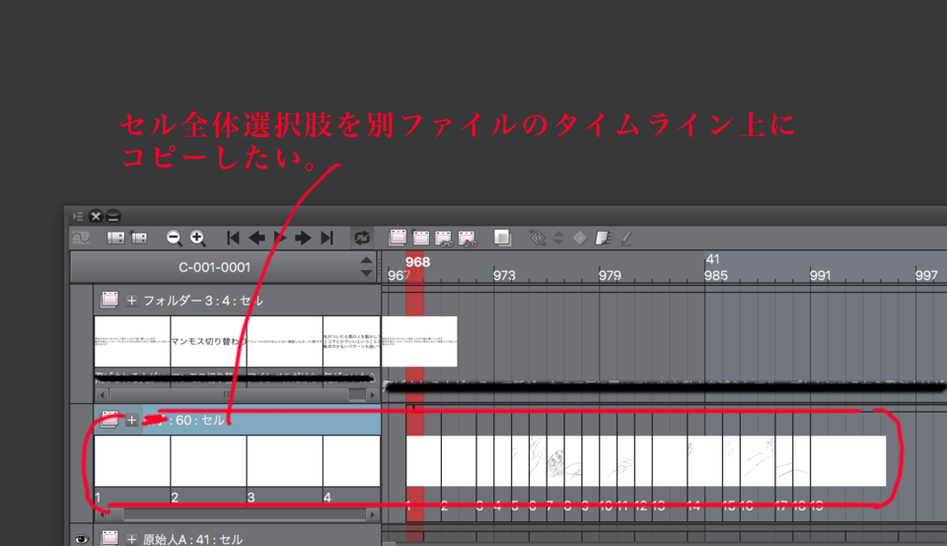The height and width of the screenshot is (546, 947).
Task: Add a new animation cel
Action: 420,238
